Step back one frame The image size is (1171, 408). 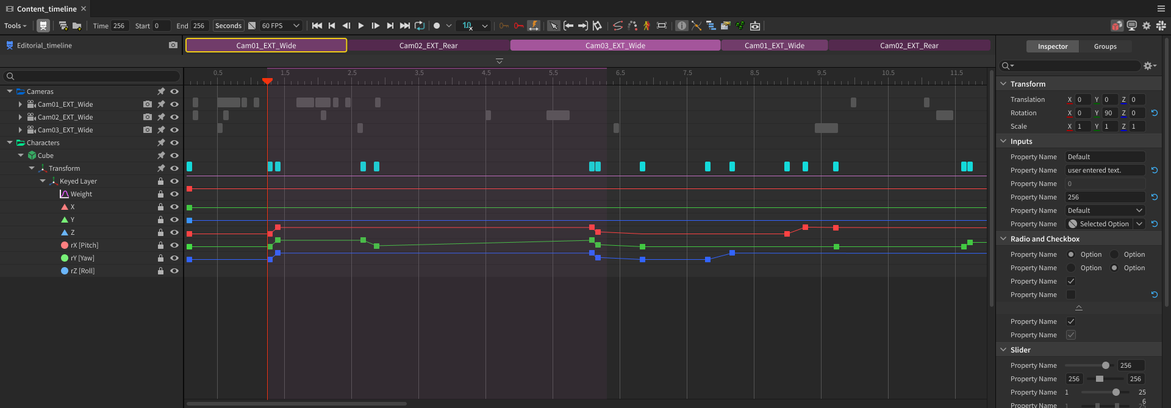[x=332, y=26]
